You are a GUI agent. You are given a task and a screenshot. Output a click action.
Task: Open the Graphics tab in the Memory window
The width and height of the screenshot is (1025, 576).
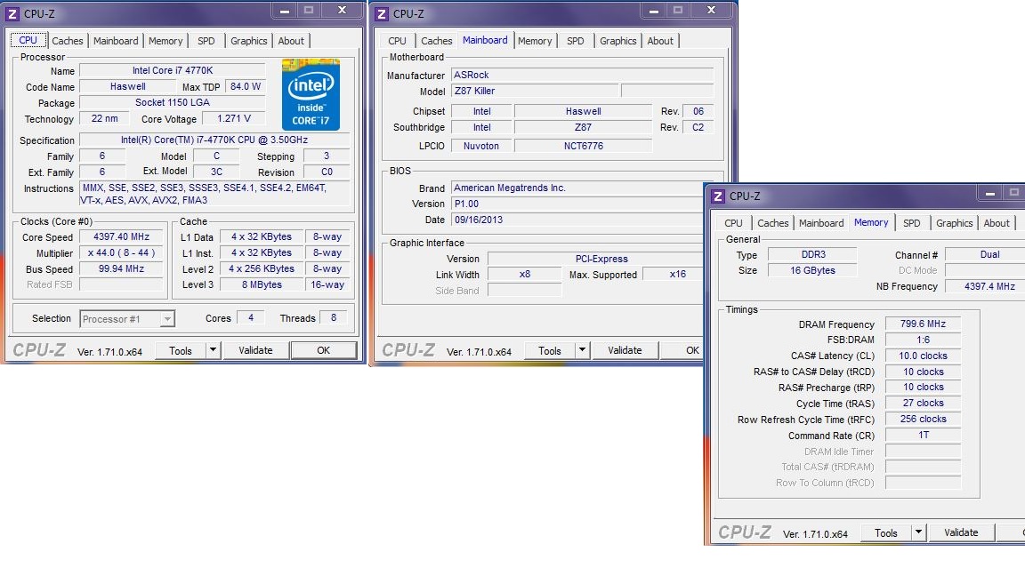pos(955,223)
